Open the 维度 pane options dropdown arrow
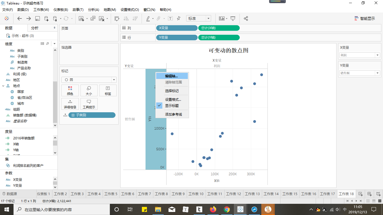The image size is (383, 215). (x=54, y=44)
